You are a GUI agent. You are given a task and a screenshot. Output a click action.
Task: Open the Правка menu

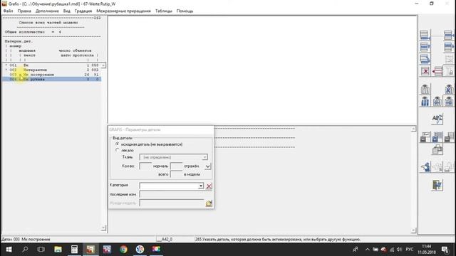24,11
